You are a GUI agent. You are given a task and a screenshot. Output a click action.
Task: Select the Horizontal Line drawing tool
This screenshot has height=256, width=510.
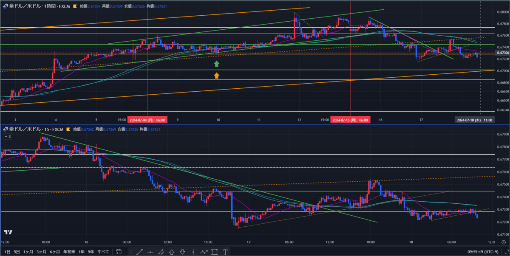click(150, 252)
